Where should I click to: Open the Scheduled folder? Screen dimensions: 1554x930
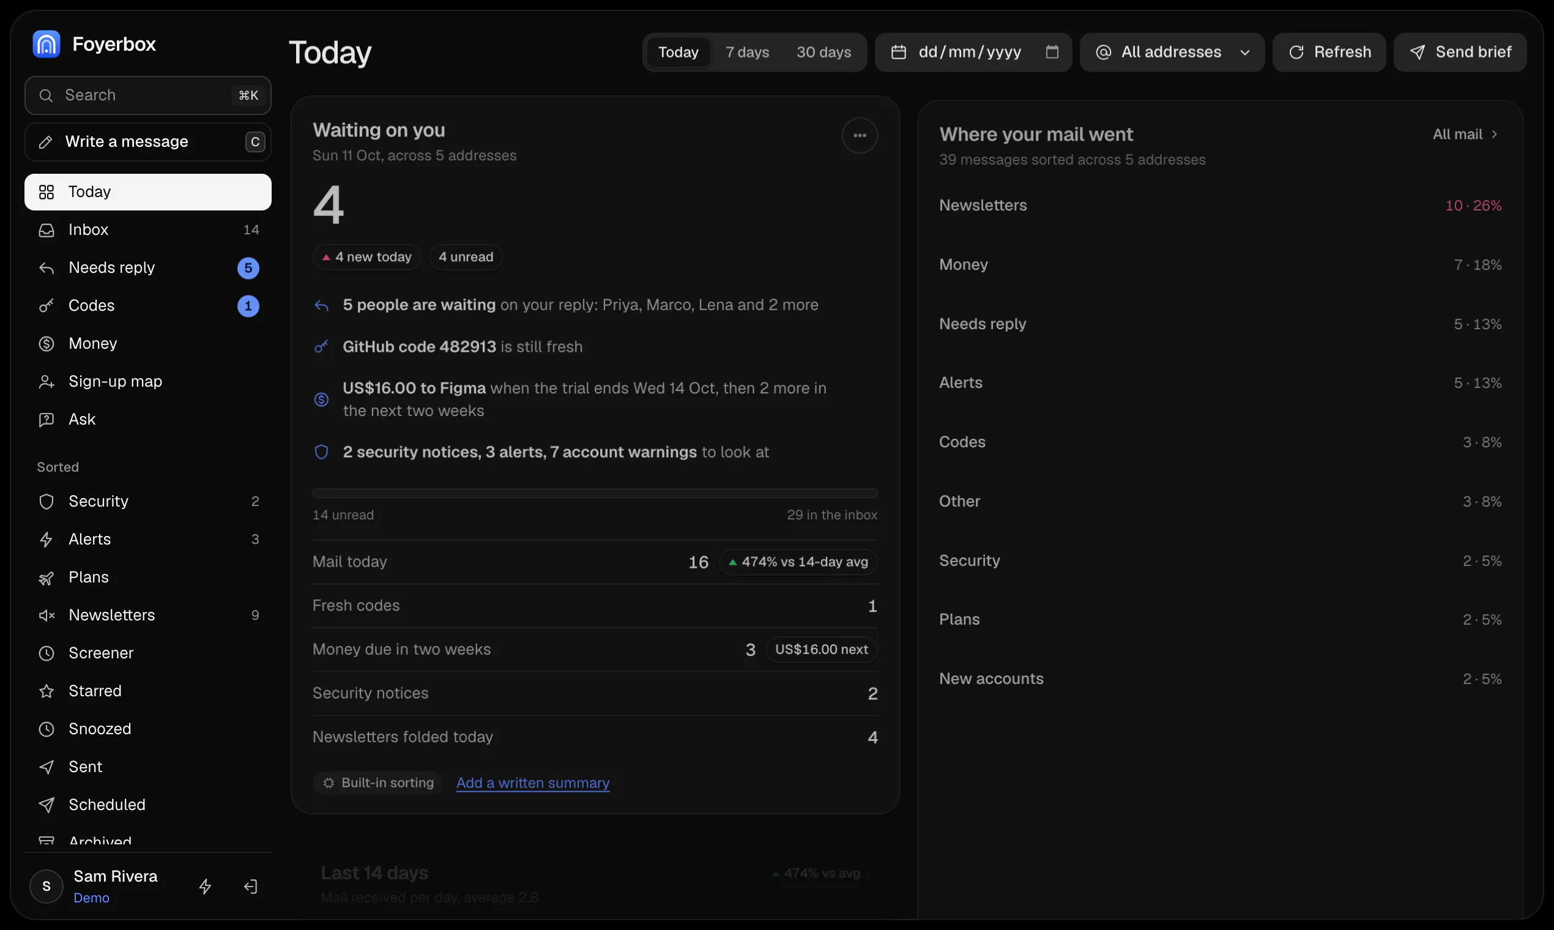pos(148,805)
